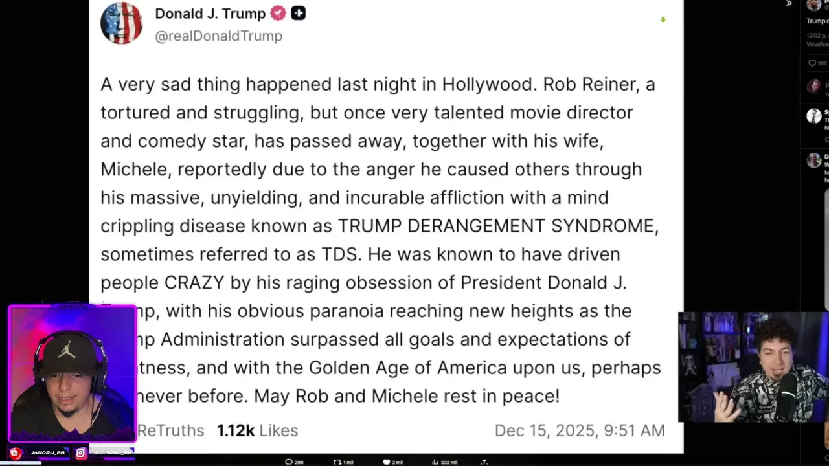Click the ReTruths label under the post
This screenshot has height=466, width=829.
tap(170, 430)
